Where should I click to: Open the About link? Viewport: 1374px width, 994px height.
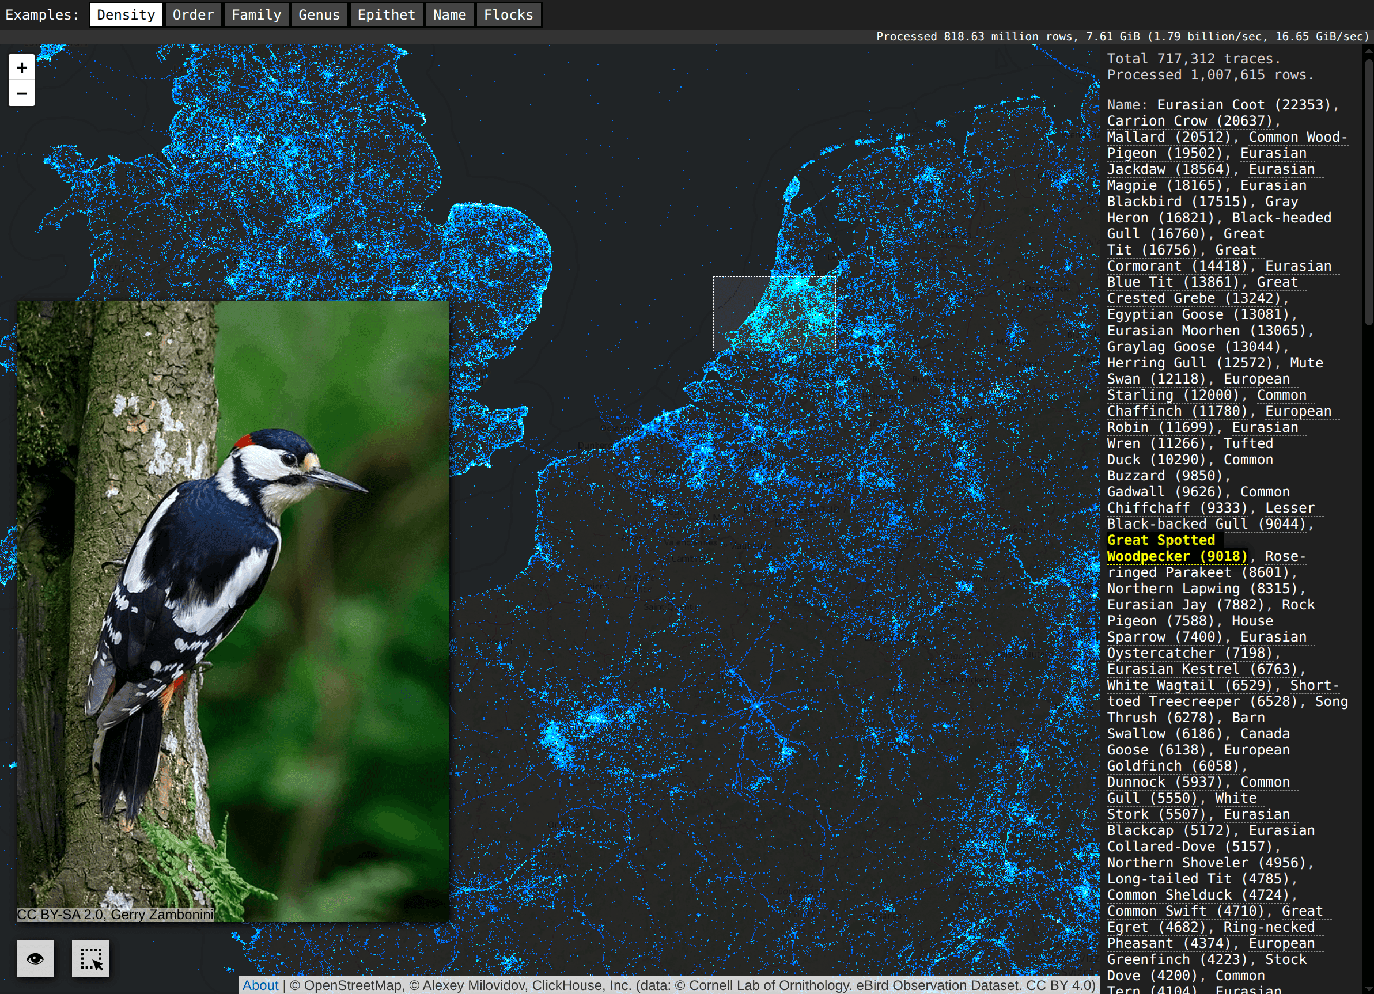pyautogui.click(x=260, y=985)
